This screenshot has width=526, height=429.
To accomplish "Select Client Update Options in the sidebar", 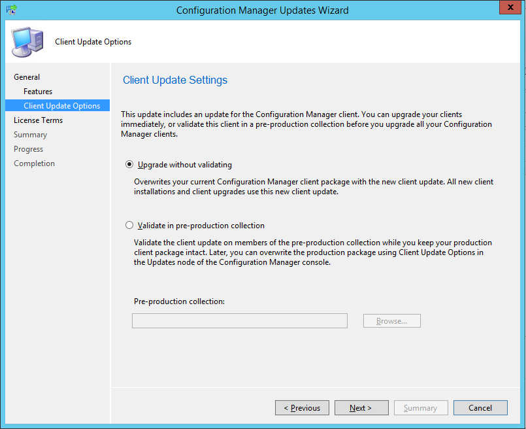I will [58, 105].
